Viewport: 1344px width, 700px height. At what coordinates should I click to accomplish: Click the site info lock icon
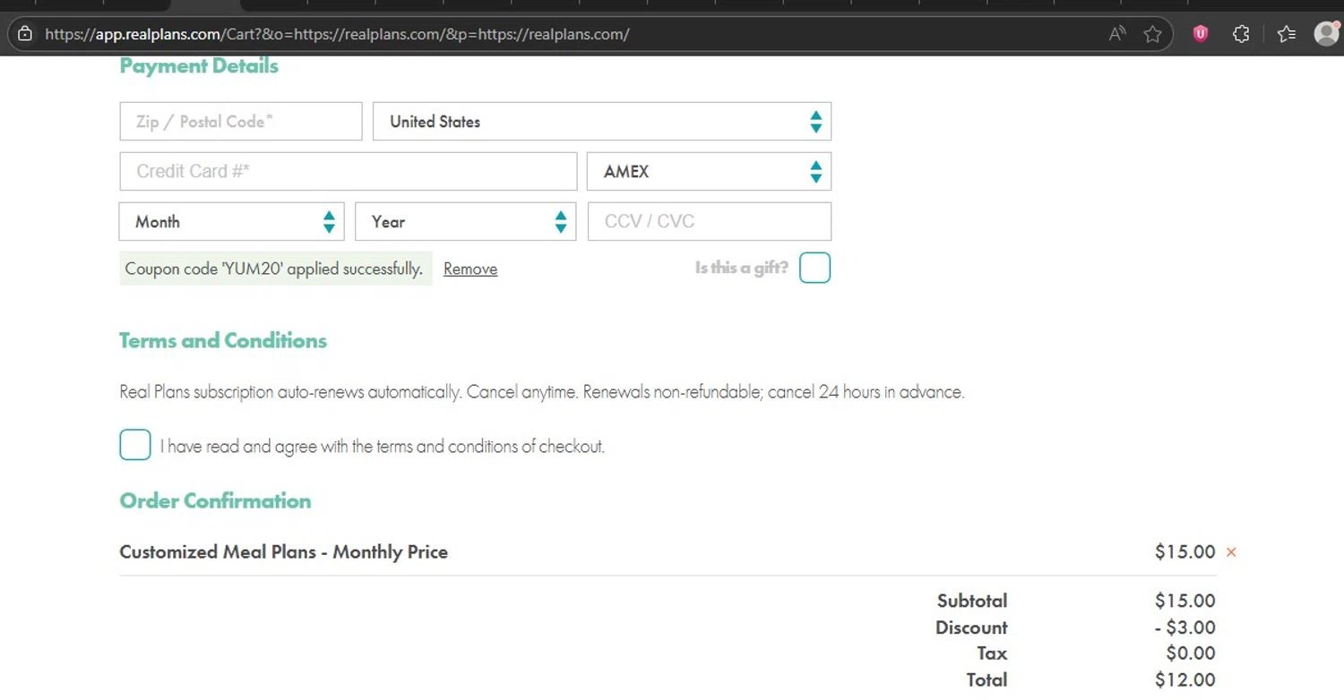(x=25, y=34)
